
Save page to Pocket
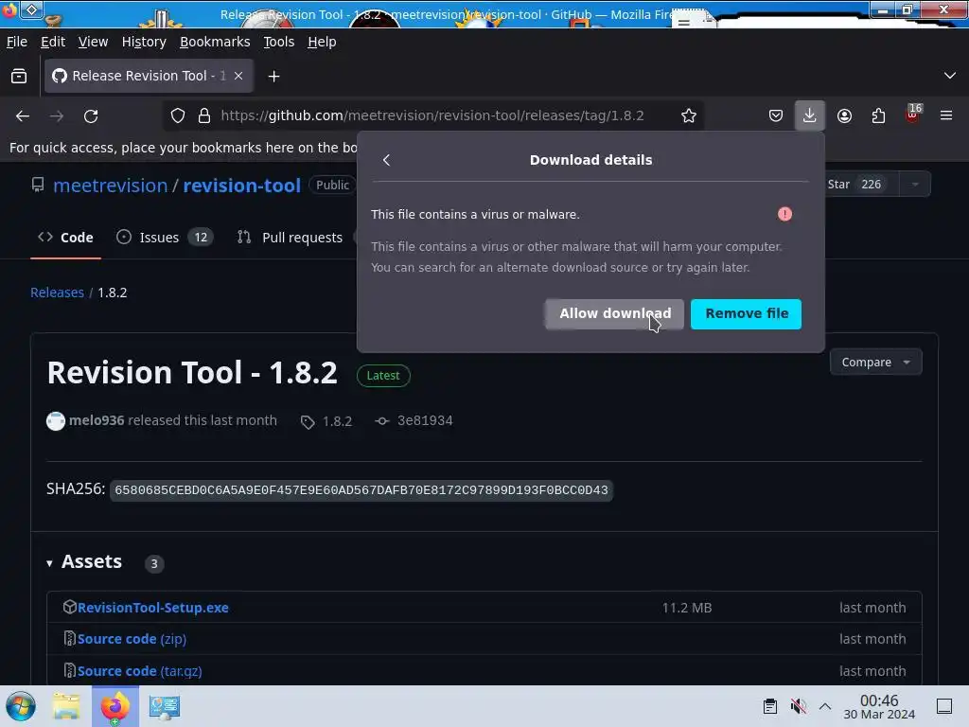pos(776,115)
